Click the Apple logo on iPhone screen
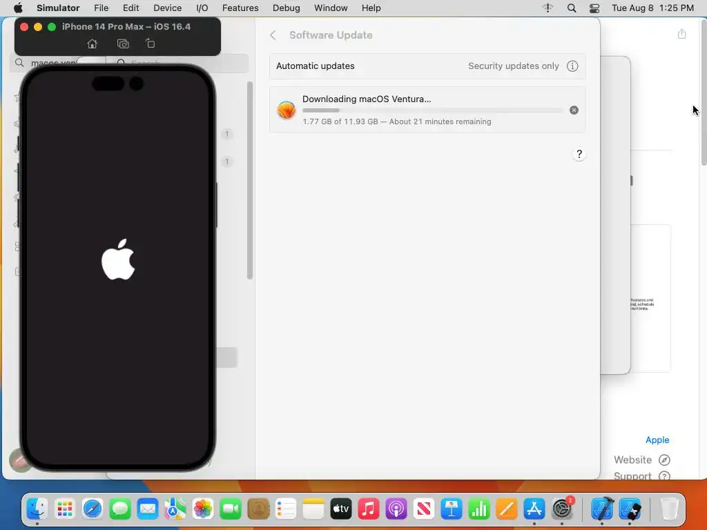Screen dimensions: 707x530 click(118, 259)
